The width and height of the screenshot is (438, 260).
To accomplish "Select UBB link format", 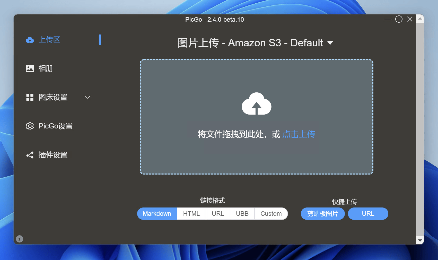I will tap(242, 214).
